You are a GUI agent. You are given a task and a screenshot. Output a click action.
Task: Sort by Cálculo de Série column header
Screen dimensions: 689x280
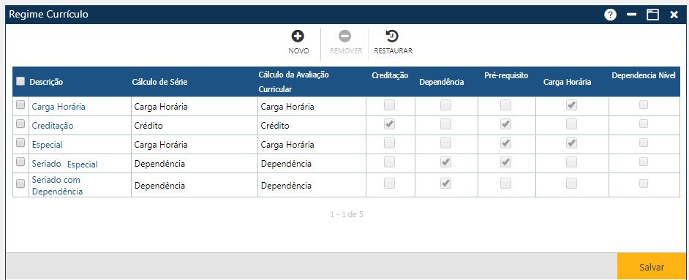(x=160, y=82)
